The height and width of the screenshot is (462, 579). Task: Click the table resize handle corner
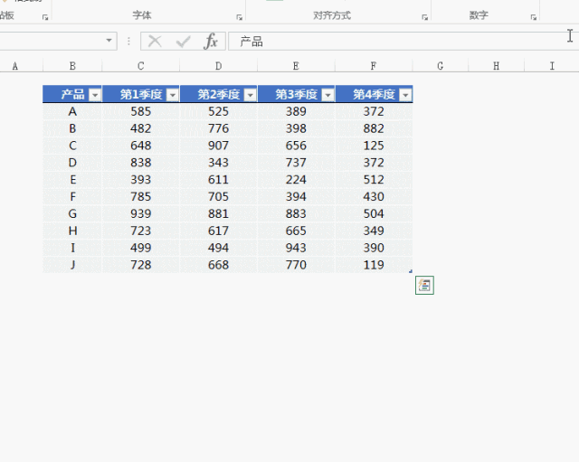coord(411,271)
